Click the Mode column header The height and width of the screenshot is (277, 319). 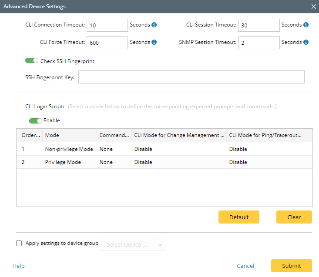(70, 135)
